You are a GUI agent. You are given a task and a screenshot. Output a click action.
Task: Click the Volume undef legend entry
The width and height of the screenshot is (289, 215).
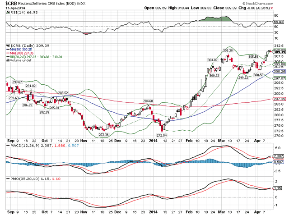point(20,60)
